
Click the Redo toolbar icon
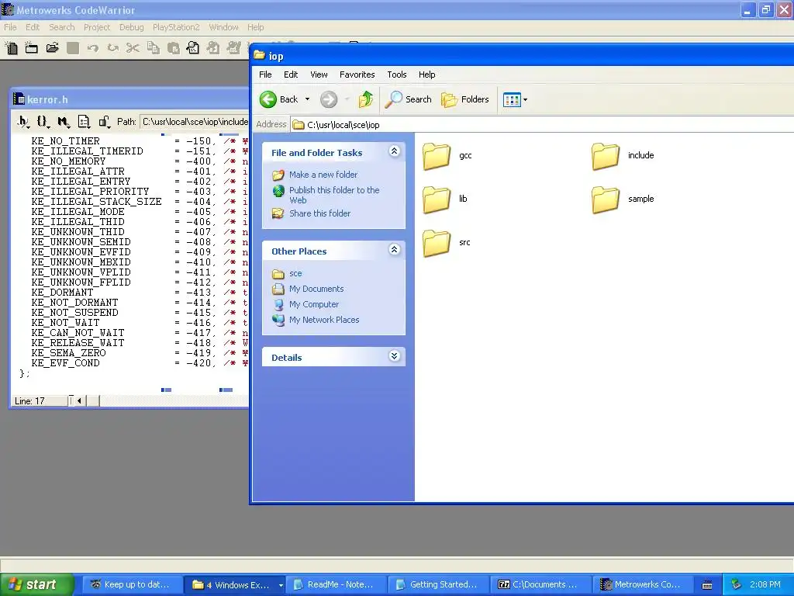(113, 48)
